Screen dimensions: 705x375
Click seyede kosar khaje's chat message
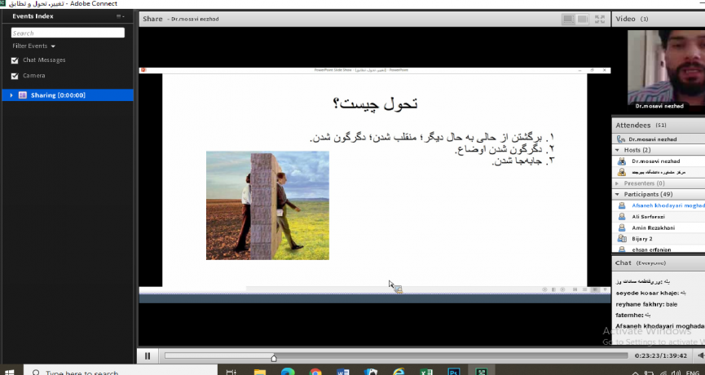(651, 293)
